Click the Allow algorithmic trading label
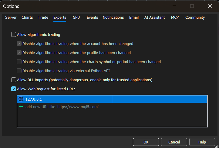 tap(39, 35)
